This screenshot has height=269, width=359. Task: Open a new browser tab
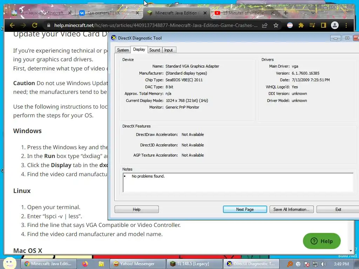285,13
